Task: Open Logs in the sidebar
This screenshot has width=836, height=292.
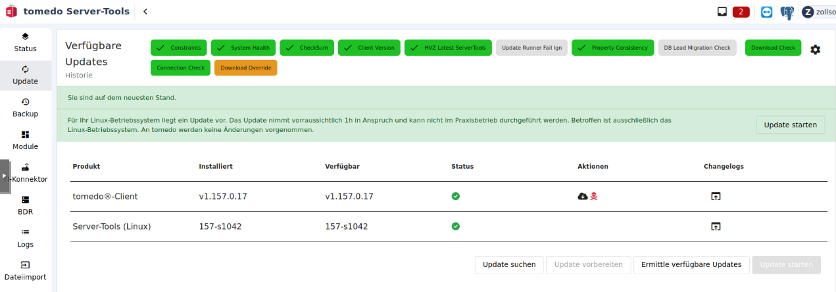Action: [x=25, y=238]
